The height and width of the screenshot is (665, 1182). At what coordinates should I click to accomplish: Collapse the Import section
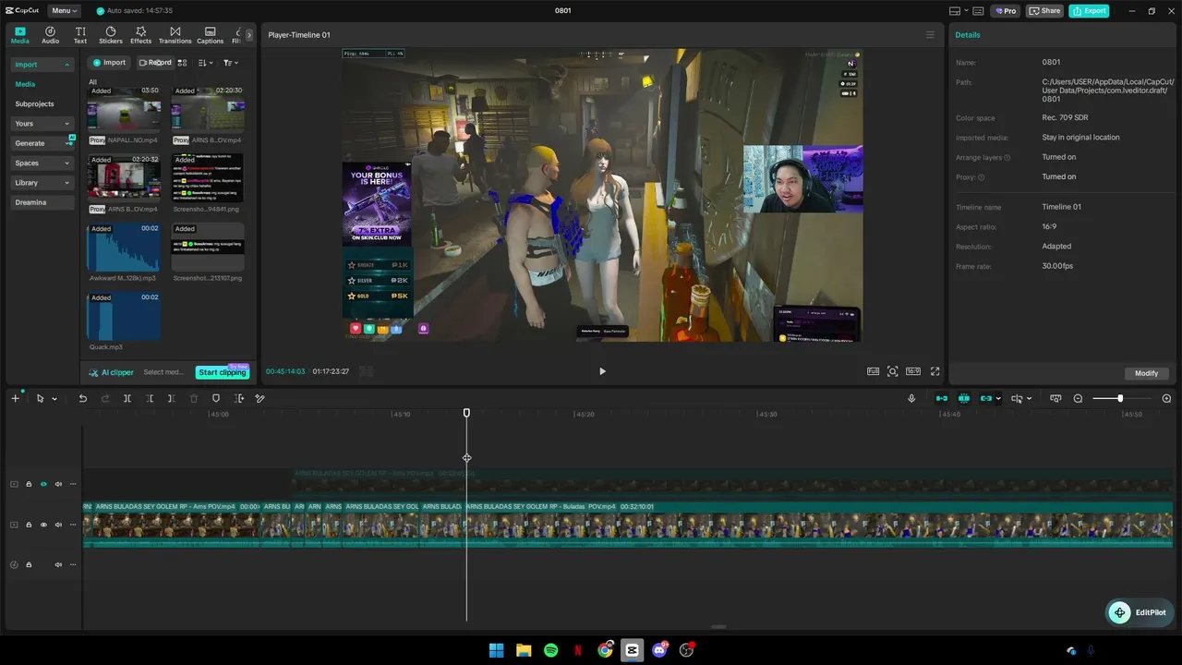pyautogui.click(x=42, y=65)
